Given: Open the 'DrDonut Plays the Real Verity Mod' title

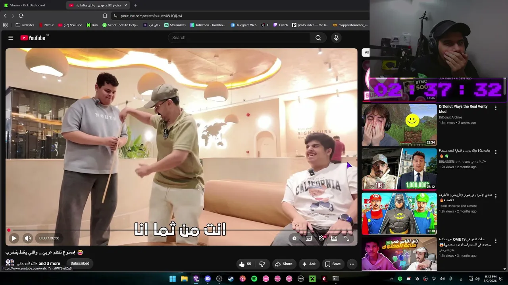Looking at the screenshot, I should (x=463, y=109).
